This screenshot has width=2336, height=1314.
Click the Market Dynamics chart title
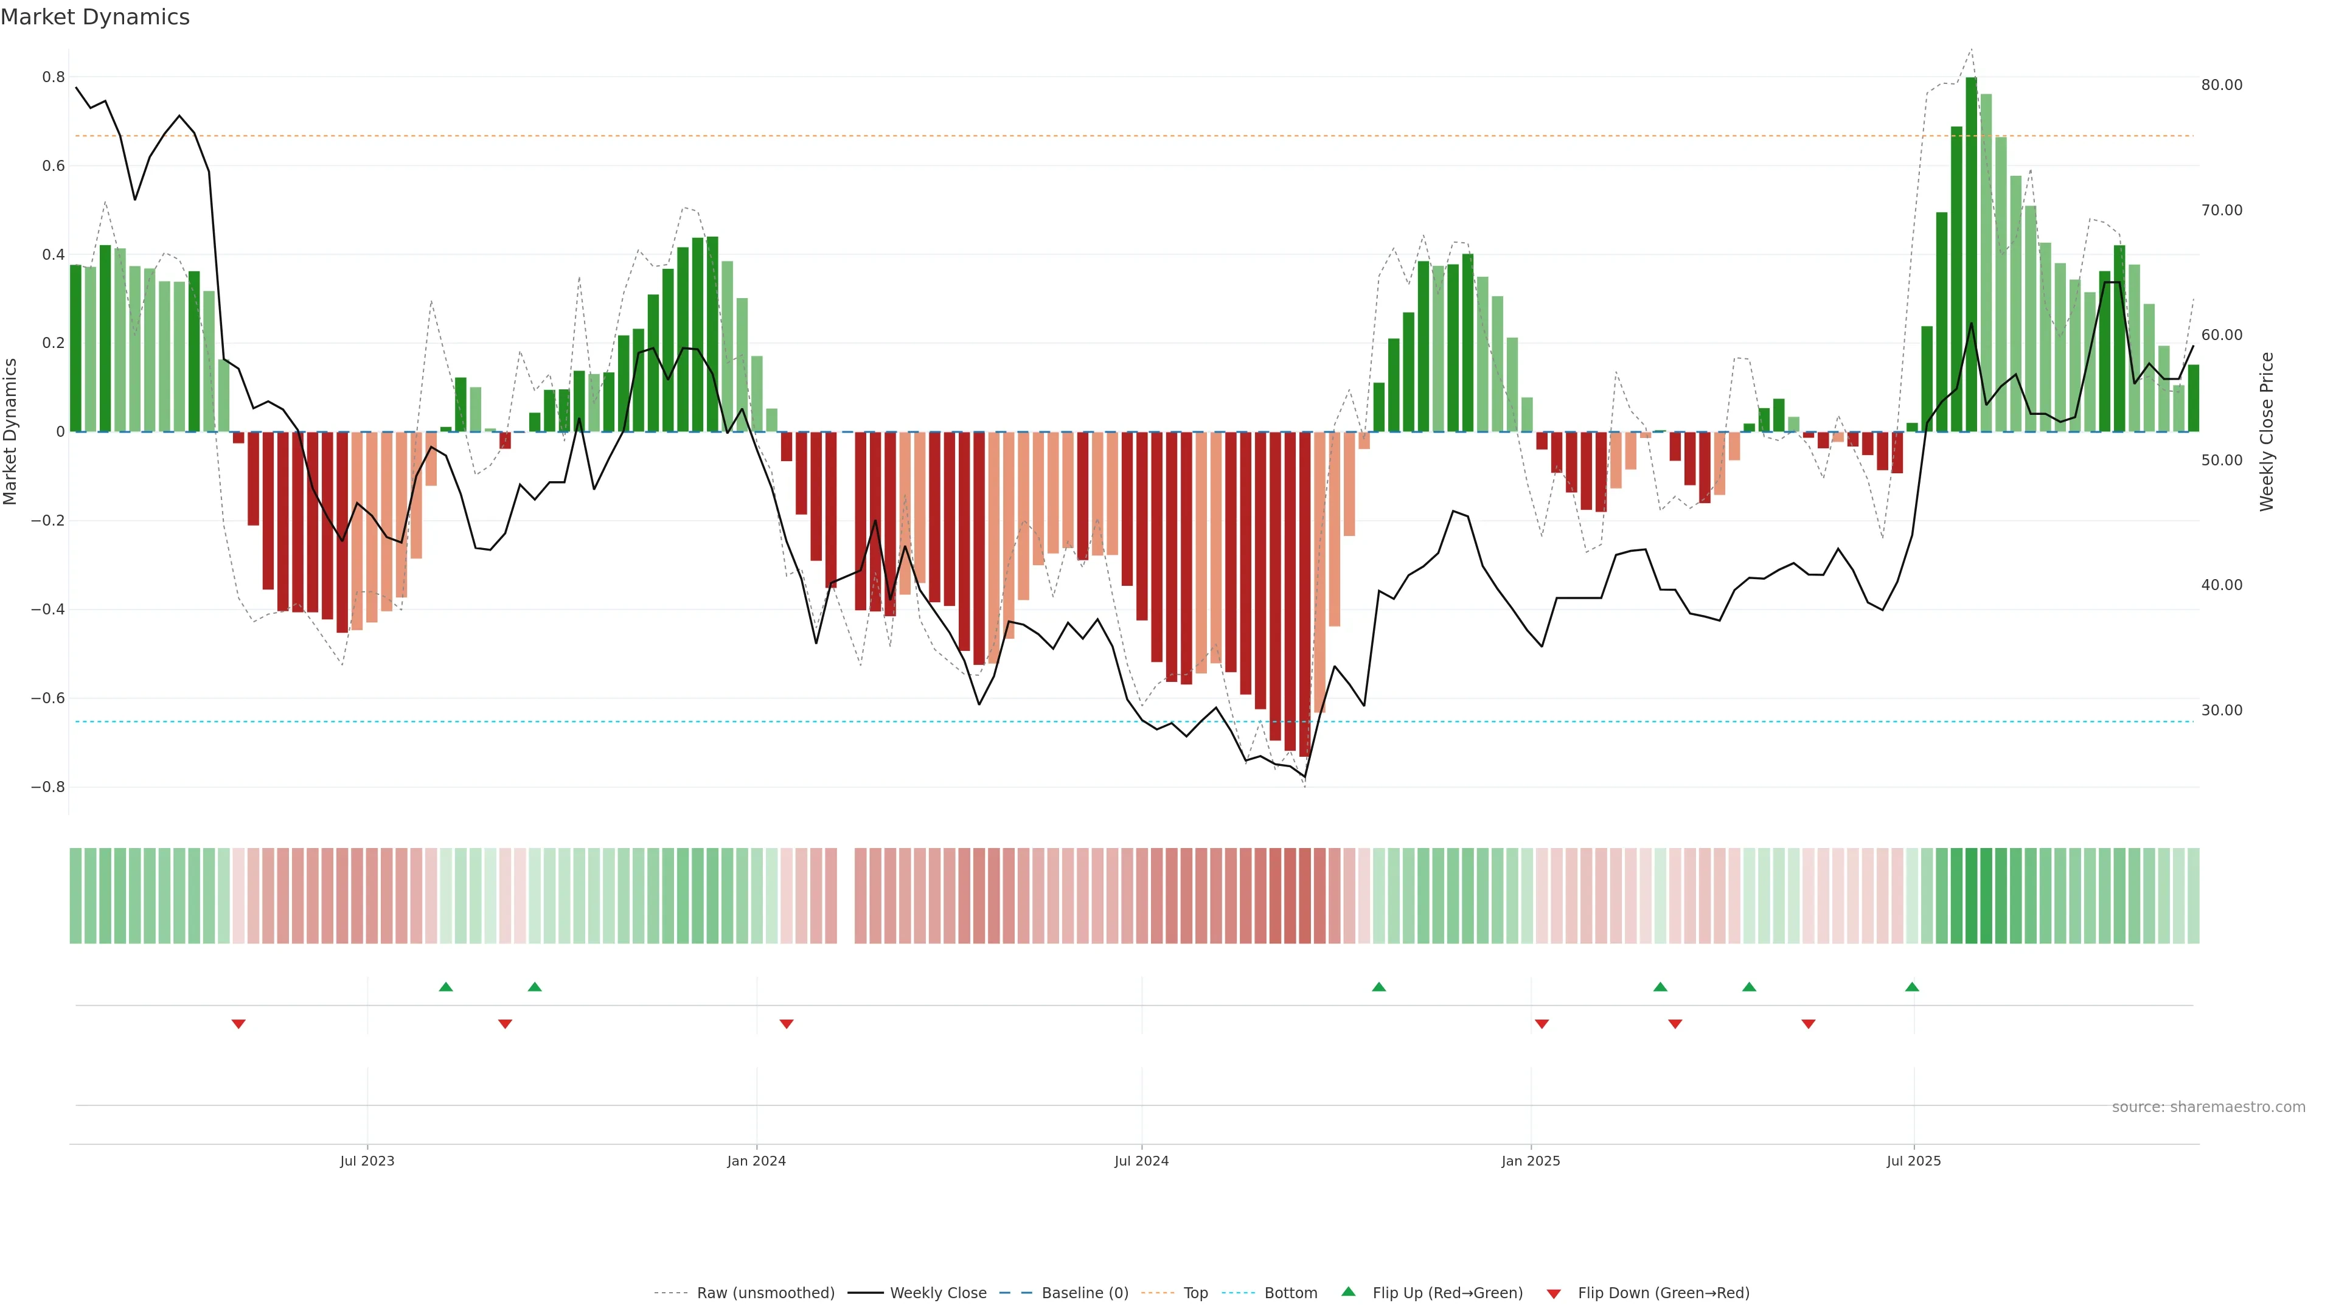coord(96,17)
